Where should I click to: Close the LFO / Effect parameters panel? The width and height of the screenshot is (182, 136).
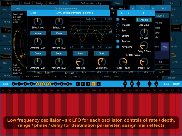click(x=33, y=13)
